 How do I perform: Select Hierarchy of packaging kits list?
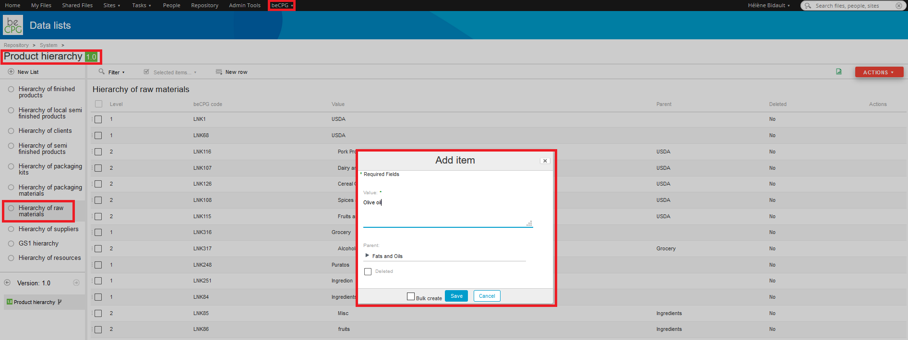point(50,169)
